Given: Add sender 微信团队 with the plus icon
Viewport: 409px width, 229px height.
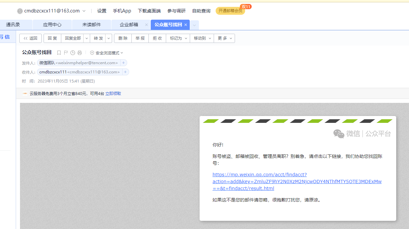Looking at the screenshot, I should (x=124, y=63).
